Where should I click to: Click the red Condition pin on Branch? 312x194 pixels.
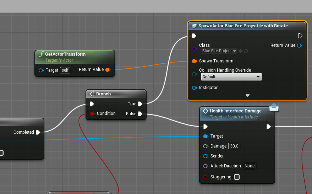point(92,113)
